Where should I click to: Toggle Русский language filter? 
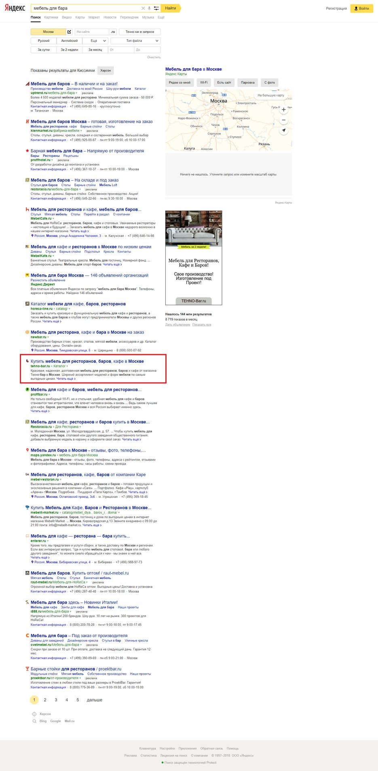[x=44, y=41]
